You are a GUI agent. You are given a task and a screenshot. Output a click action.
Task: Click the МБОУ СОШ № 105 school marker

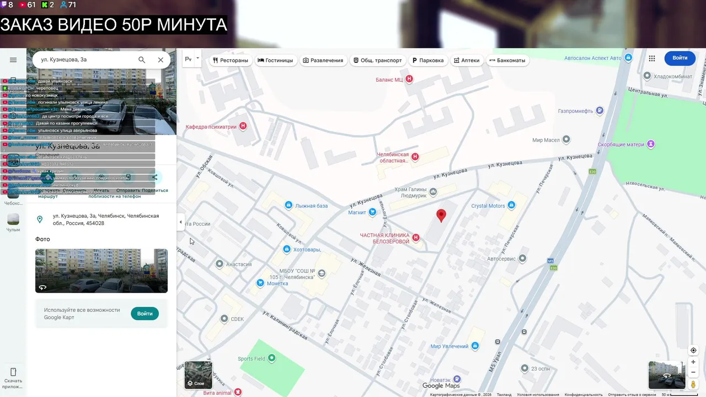pos(322,273)
